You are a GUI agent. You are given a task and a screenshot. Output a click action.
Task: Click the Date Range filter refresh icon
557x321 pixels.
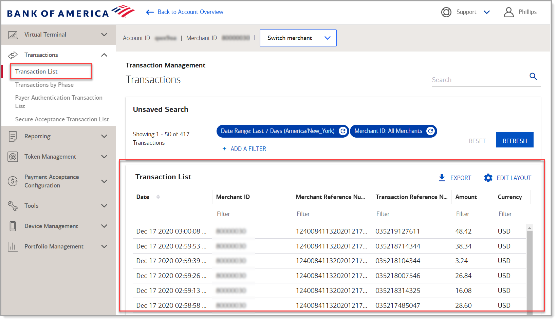(343, 131)
